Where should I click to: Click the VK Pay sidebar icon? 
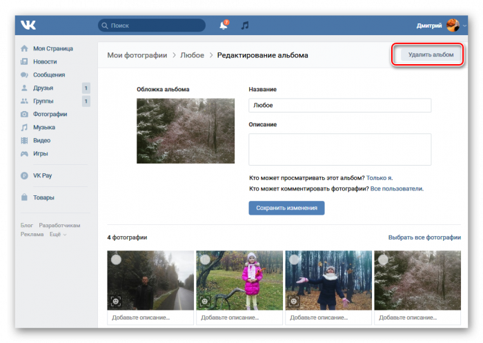25,176
